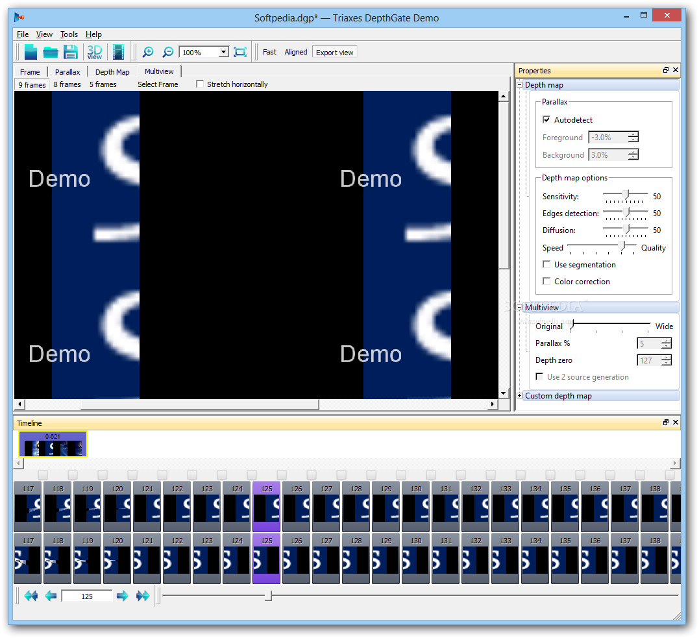Screen dimensions: 699x638
Task: Select the Multiview tab
Action: 159,71
